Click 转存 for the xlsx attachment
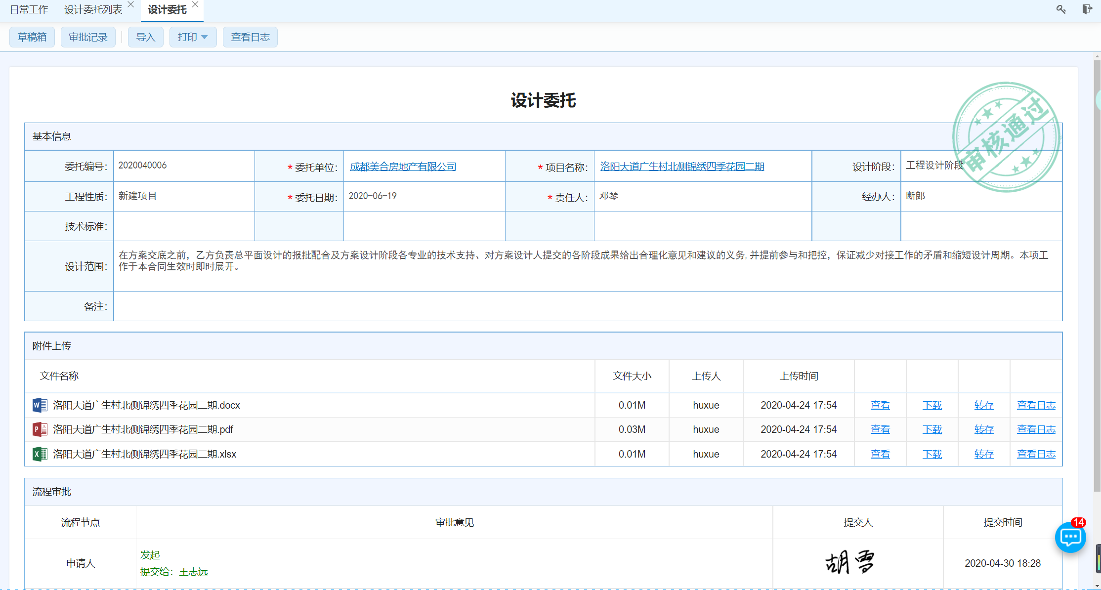1101x590 pixels. (984, 454)
